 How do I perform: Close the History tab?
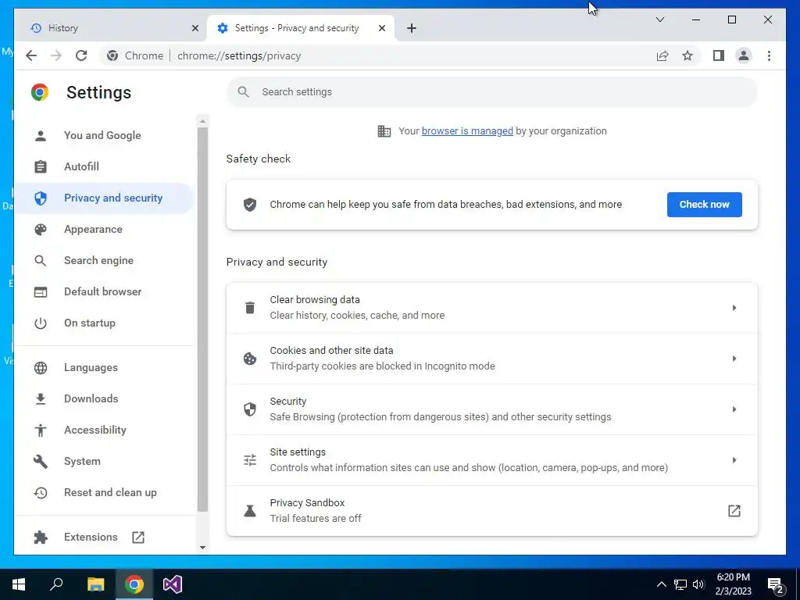195,28
